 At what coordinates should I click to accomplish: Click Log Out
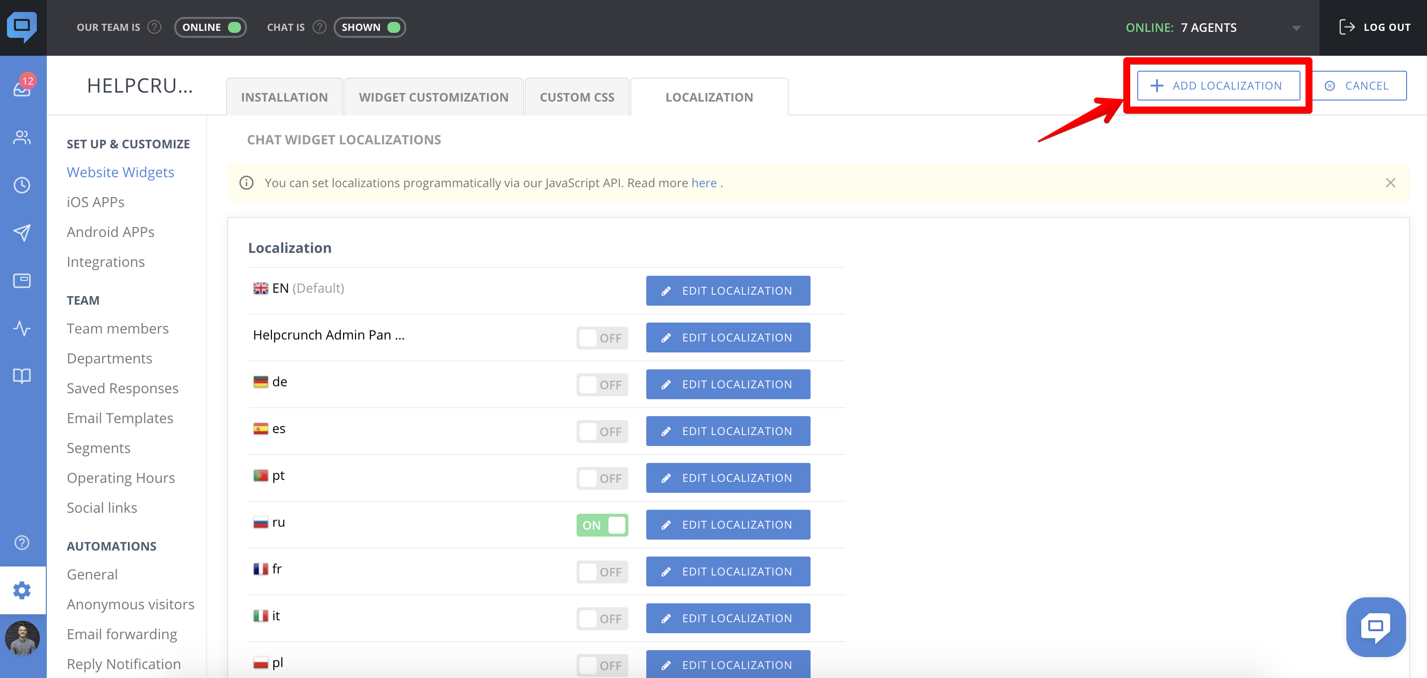click(x=1374, y=27)
